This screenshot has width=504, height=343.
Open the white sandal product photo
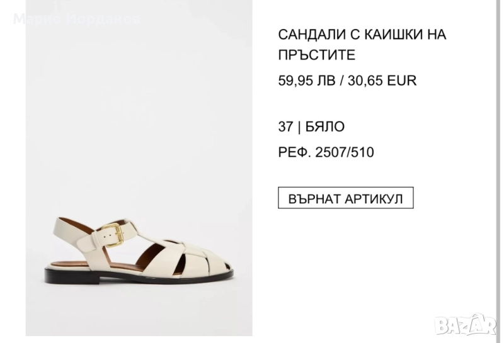click(x=139, y=168)
